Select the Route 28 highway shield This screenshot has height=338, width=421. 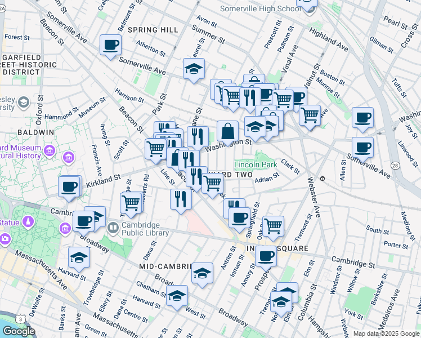tap(395, 166)
